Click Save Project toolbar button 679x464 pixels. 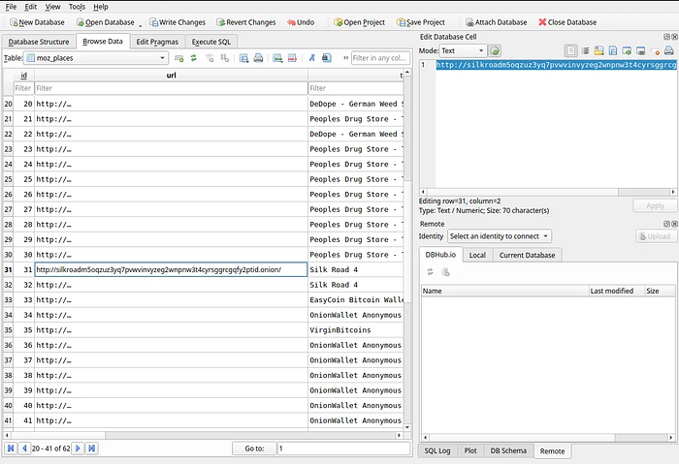point(421,22)
